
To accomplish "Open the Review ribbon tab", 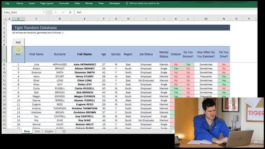I will (89, 3).
